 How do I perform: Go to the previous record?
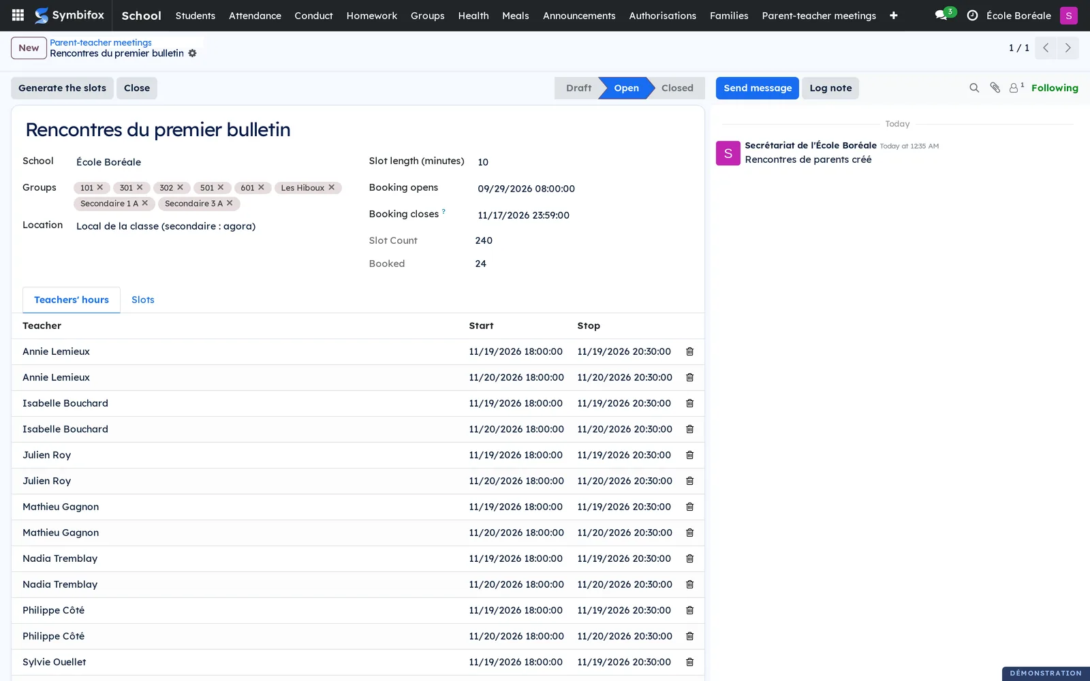pos(1046,48)
